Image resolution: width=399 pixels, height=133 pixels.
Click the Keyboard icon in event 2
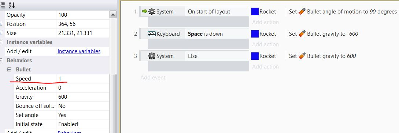[152, 34]
